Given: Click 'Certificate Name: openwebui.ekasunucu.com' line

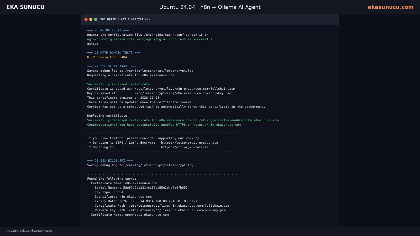Looking at the screenshot, I should pyautogui.click(x=130, y=214).
